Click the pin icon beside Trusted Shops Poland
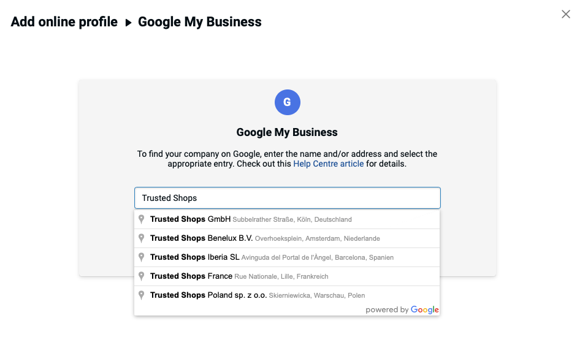This screenshot has height=359, width=577. coord(141,295)
